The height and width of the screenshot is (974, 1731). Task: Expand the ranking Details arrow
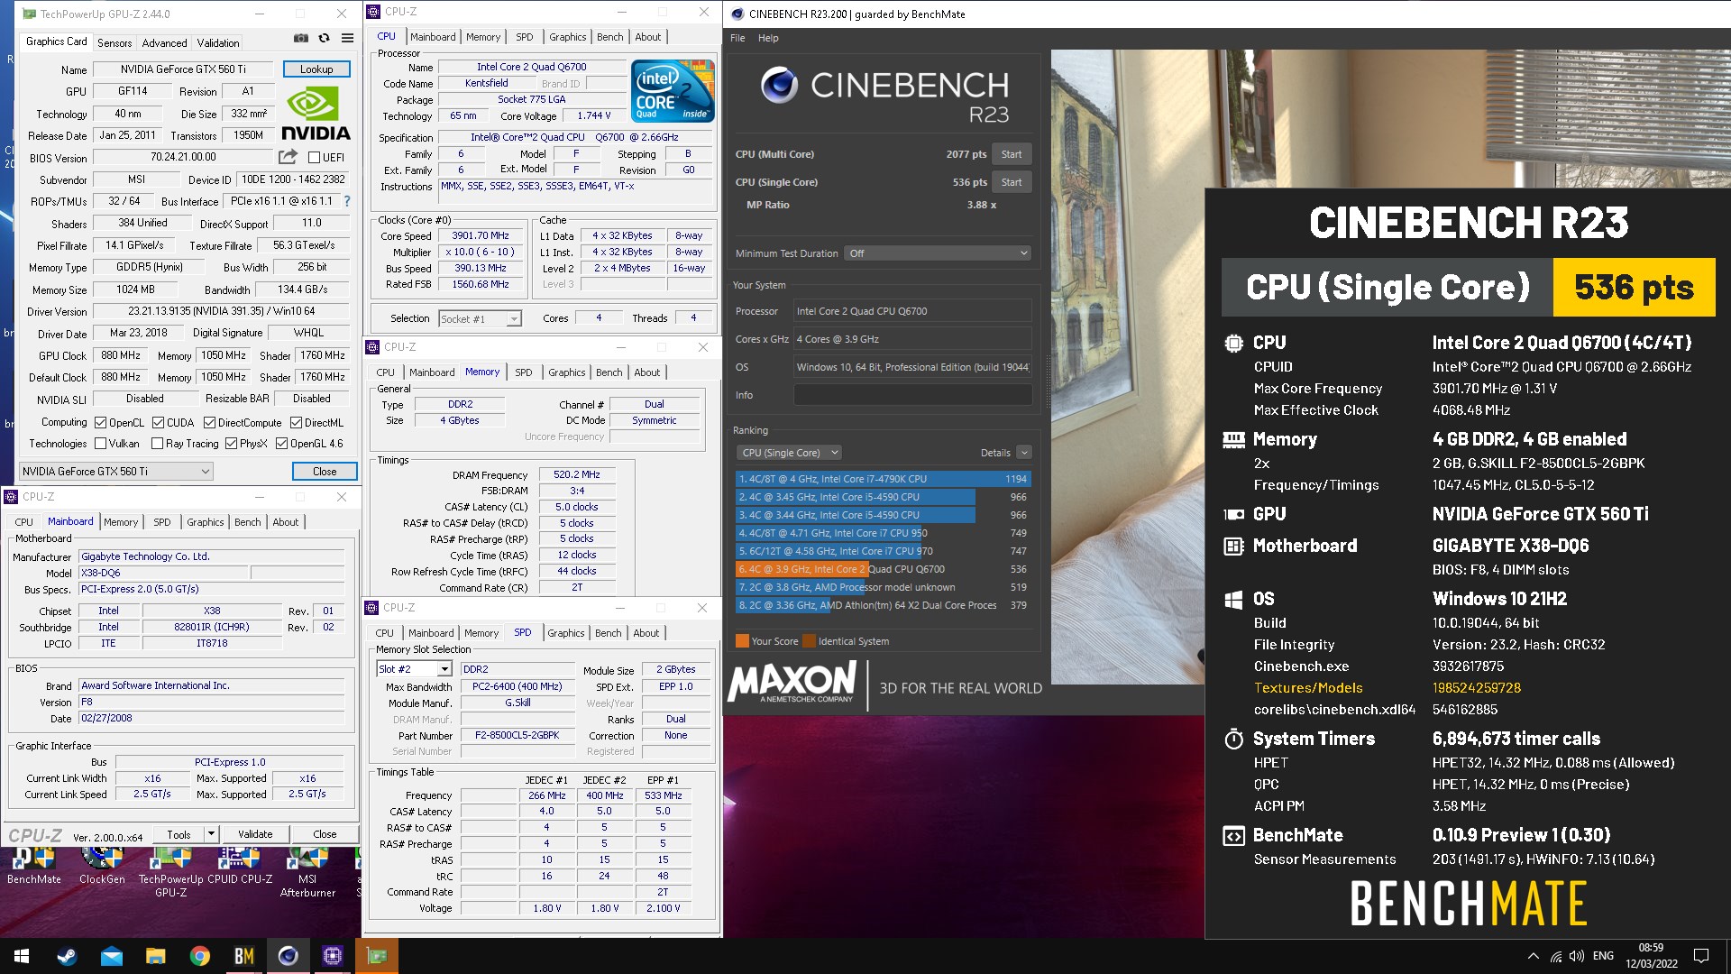coord(1023,453)
